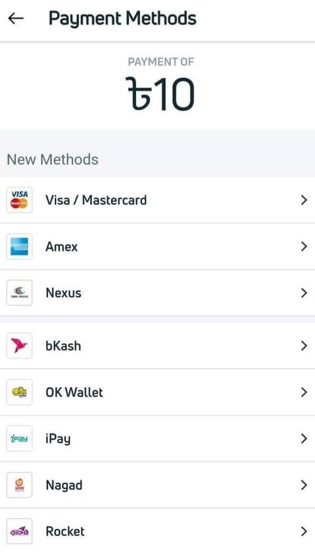Click the yellow OK Wallet logo
The width and height of the screenshot is (315, 552).
pos(19,392)
